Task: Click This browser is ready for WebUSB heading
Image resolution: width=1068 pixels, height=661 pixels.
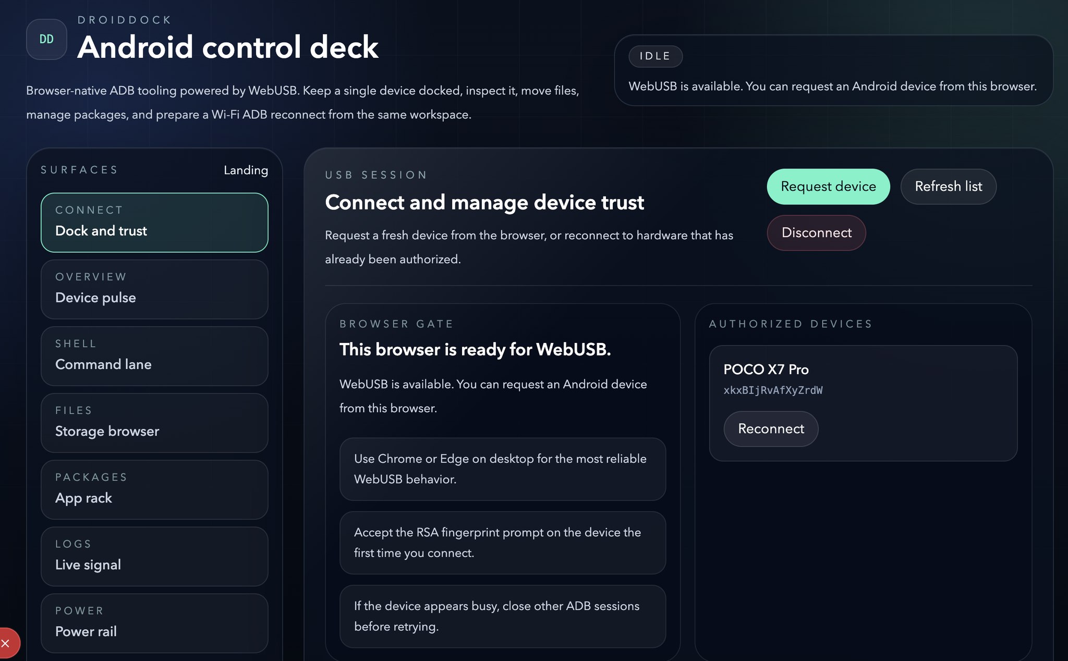Action: (x=475, y=350)
